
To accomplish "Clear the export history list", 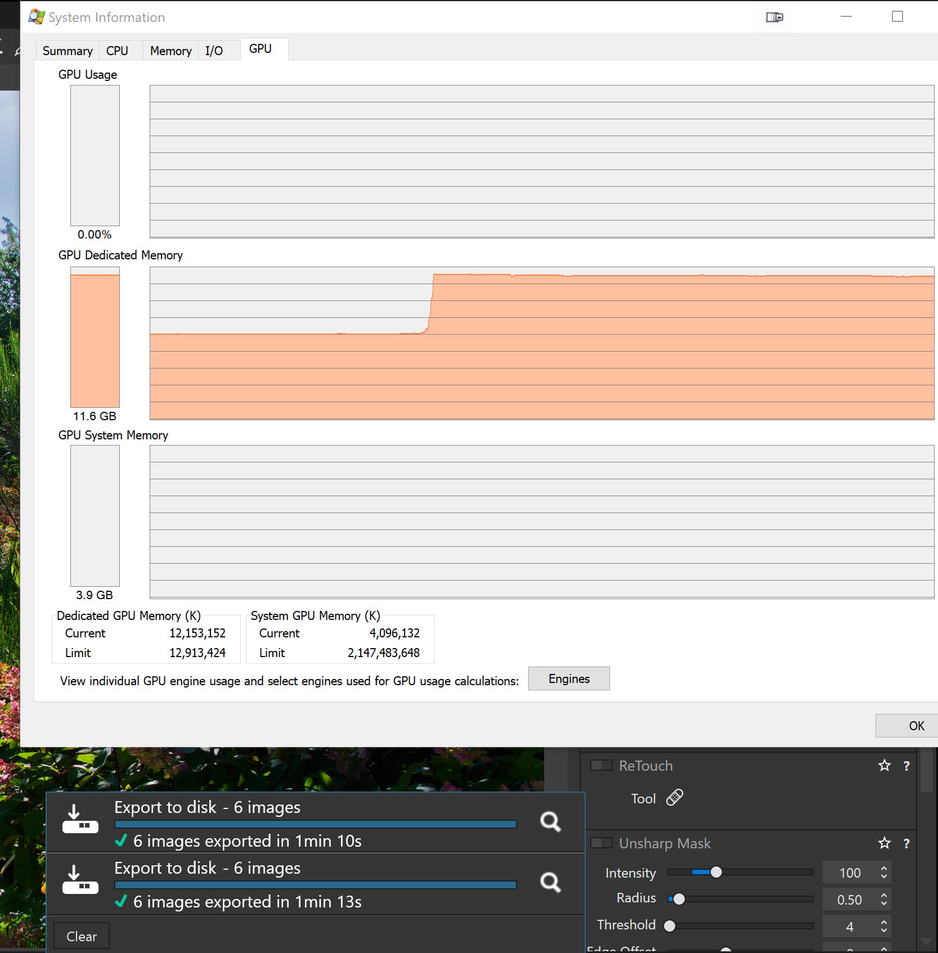I will click(82, 936).
